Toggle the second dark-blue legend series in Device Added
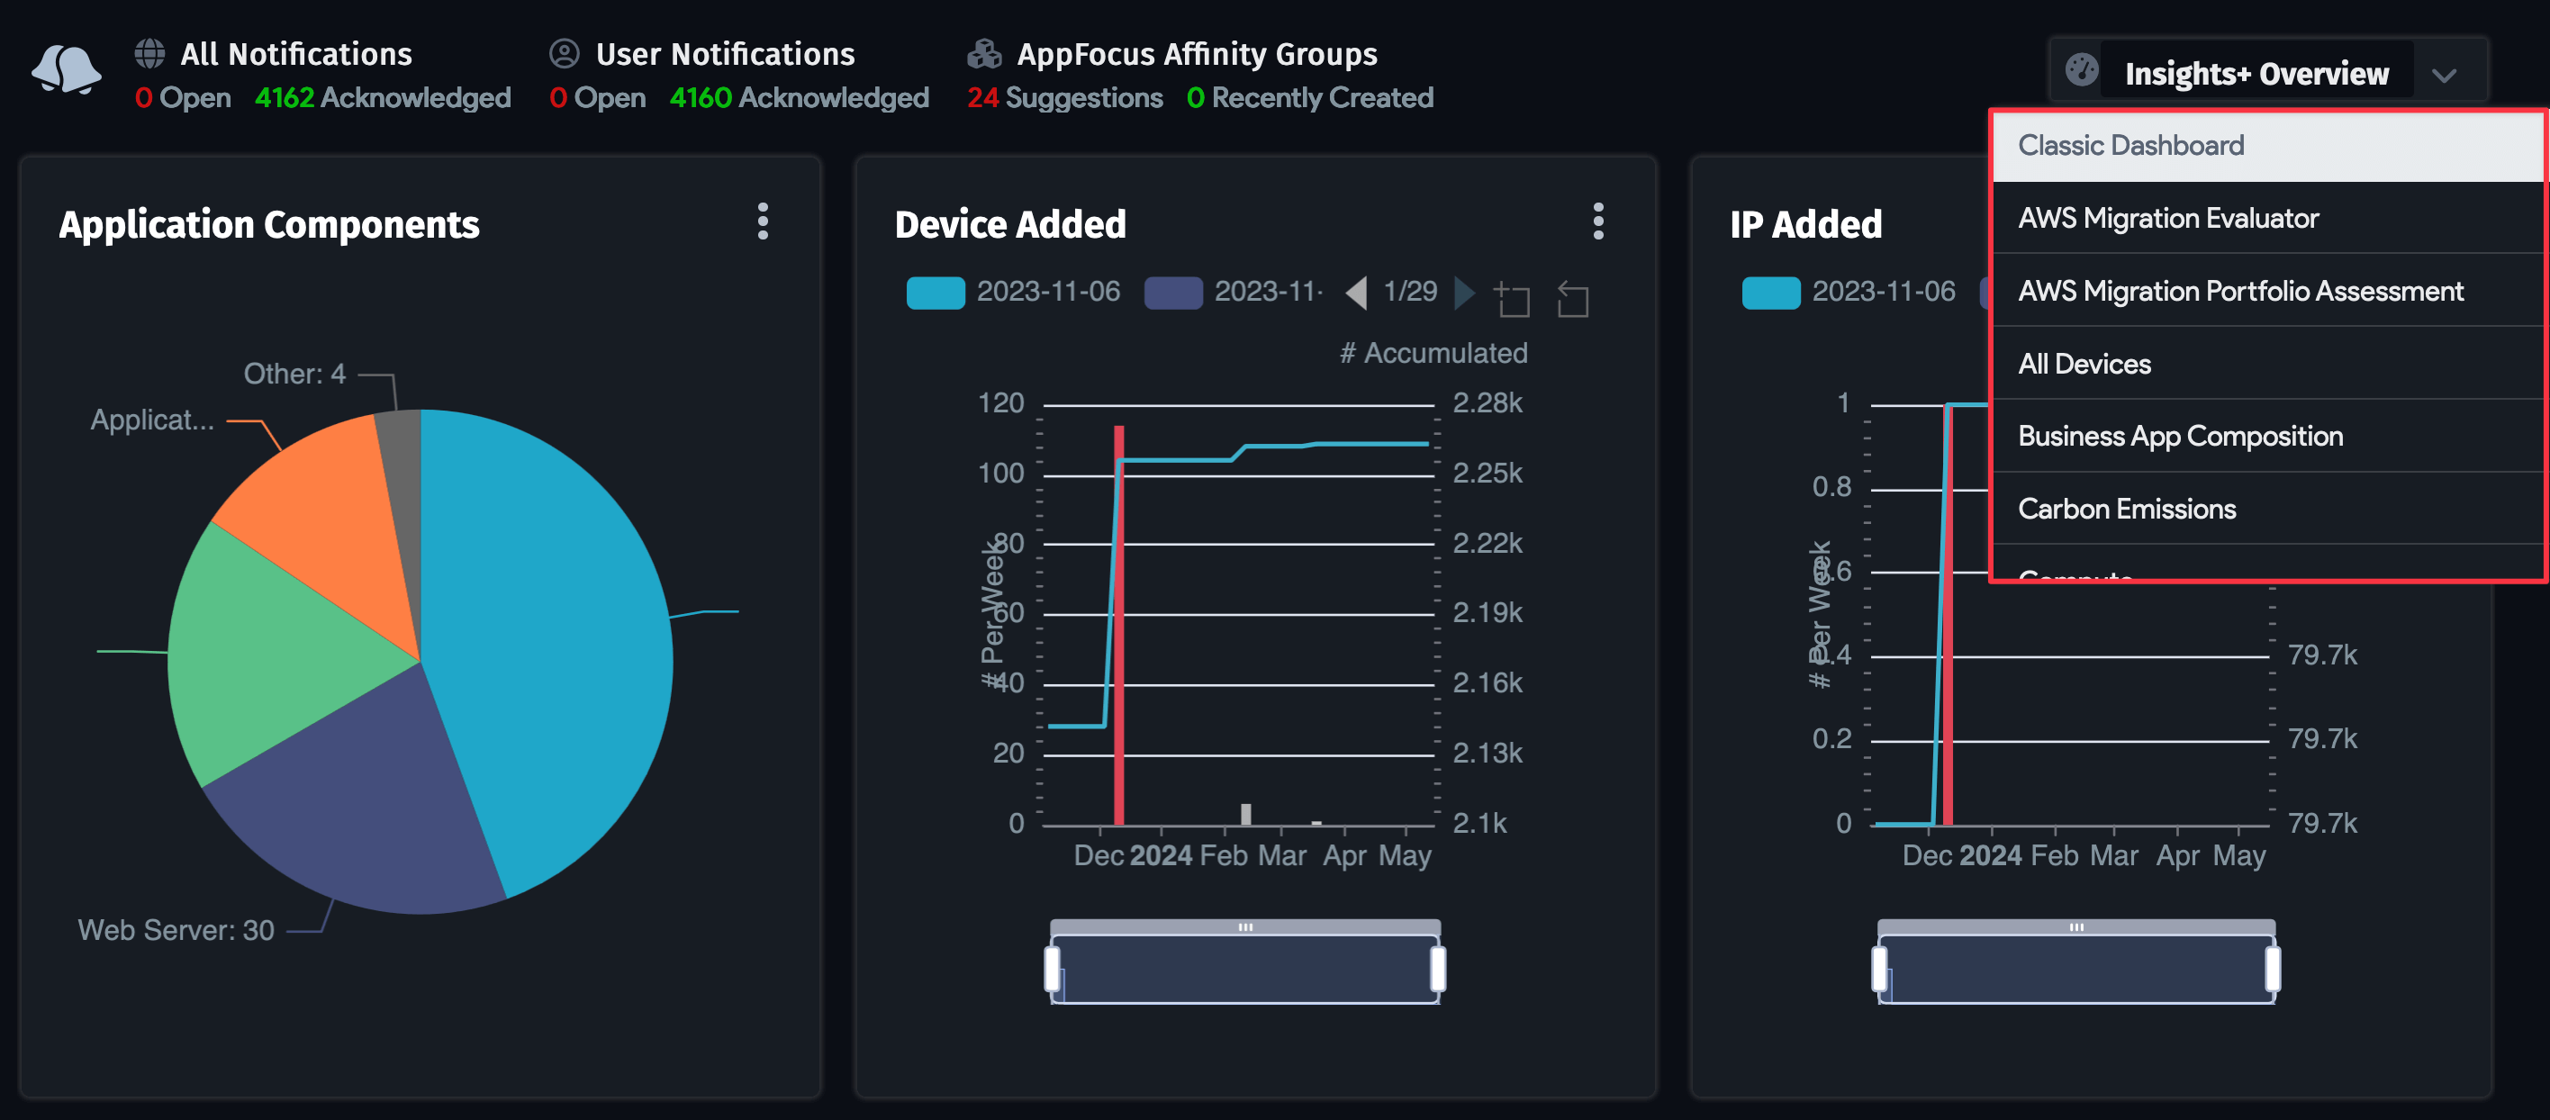This screenshot has height=1120, width=2550. click(x=1172, y=291)
